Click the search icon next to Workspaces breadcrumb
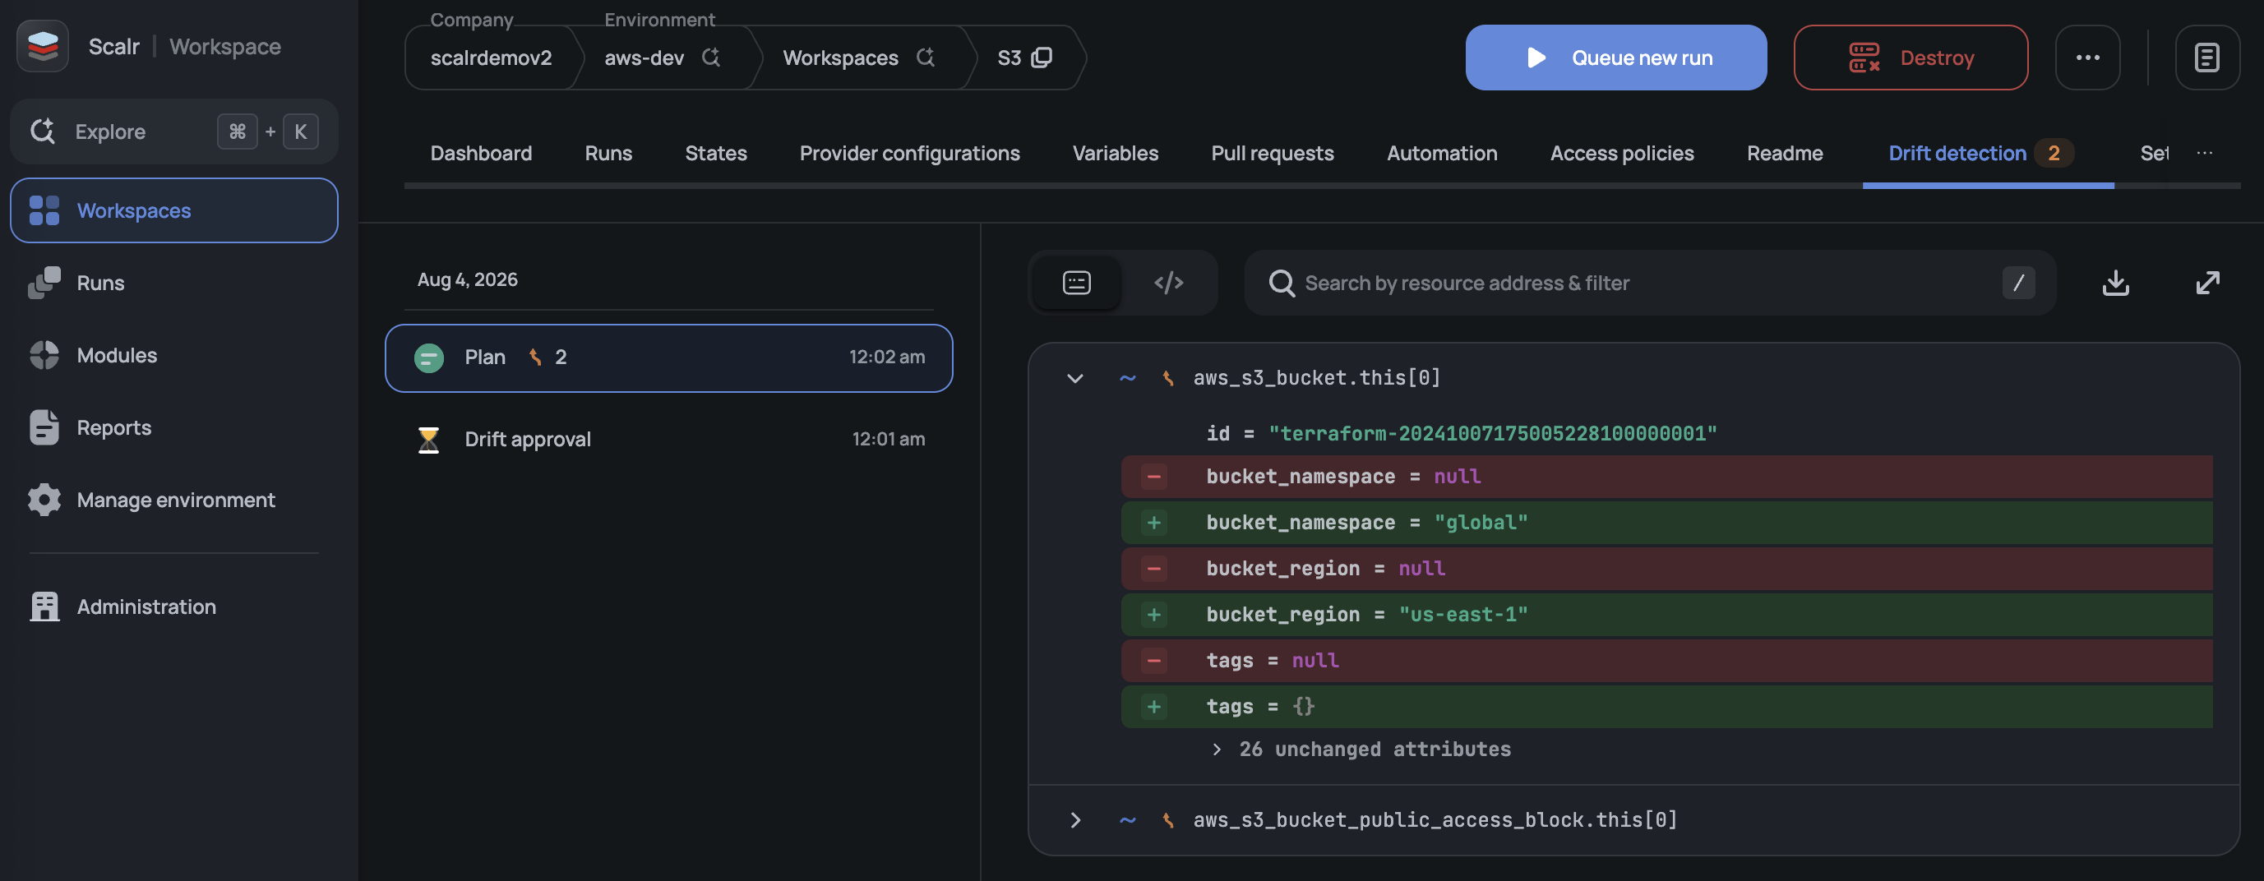 point(926,58)
